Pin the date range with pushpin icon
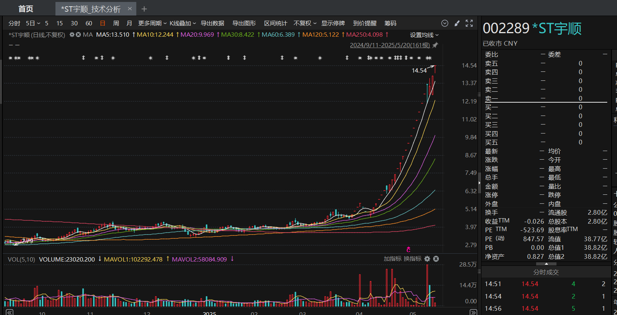 click(x=435, y=45)
